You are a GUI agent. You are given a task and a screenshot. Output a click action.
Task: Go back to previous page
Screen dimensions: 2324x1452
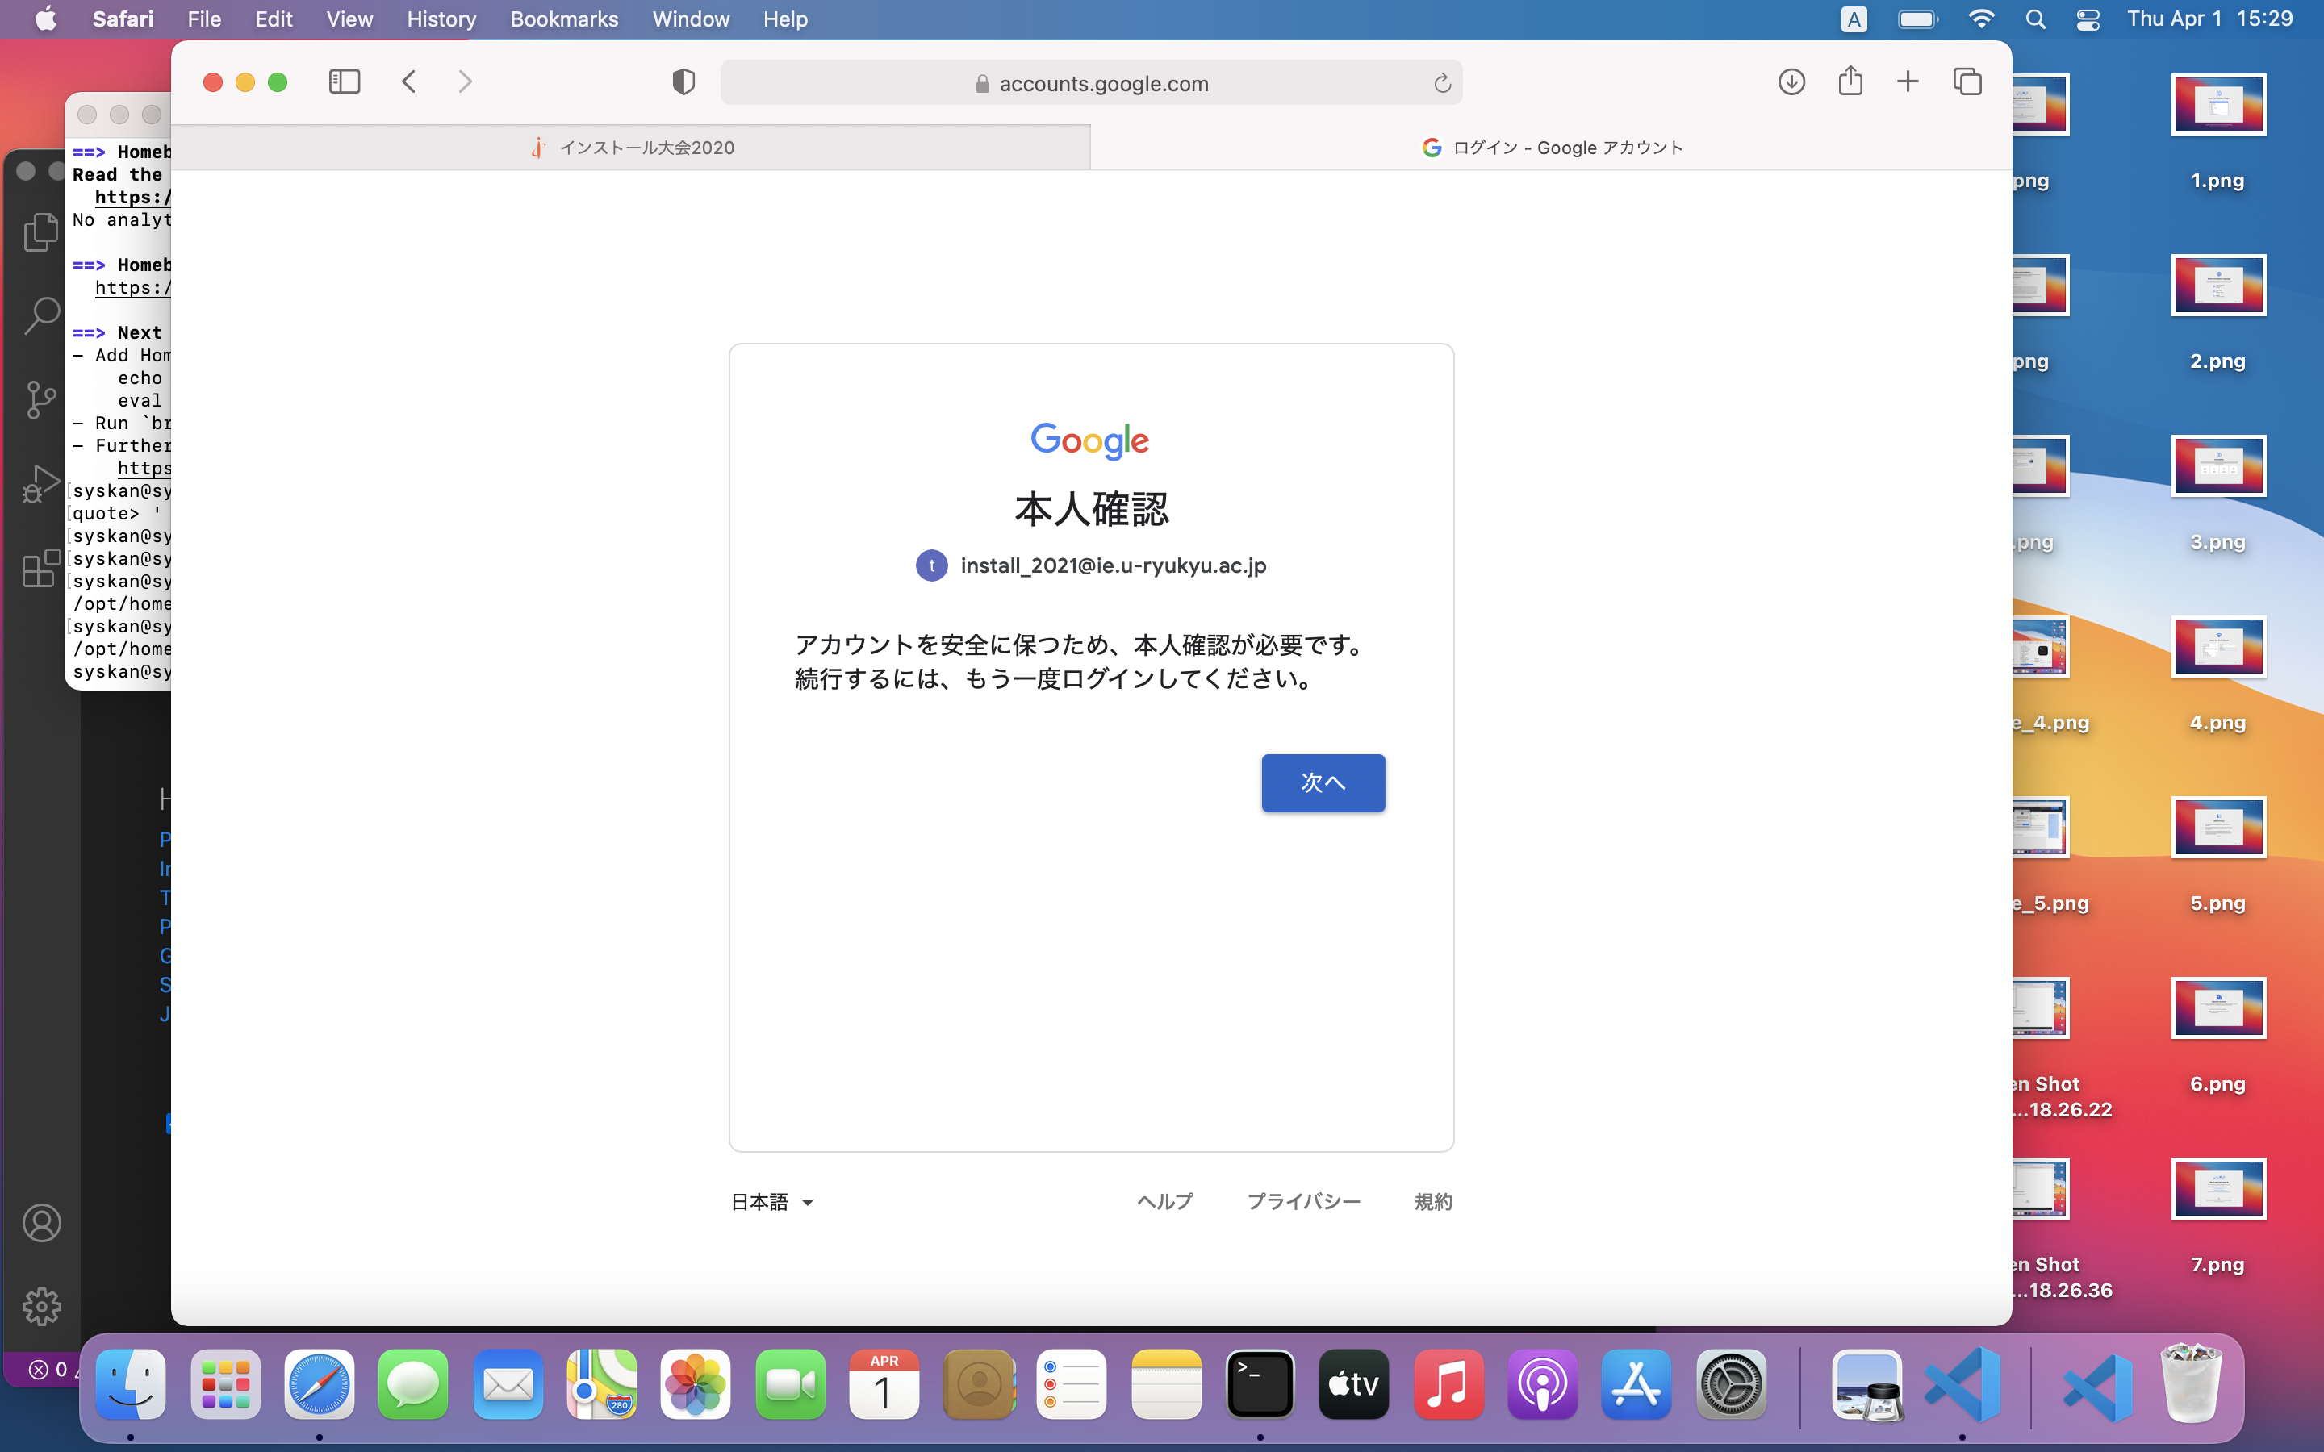[409, 81]
